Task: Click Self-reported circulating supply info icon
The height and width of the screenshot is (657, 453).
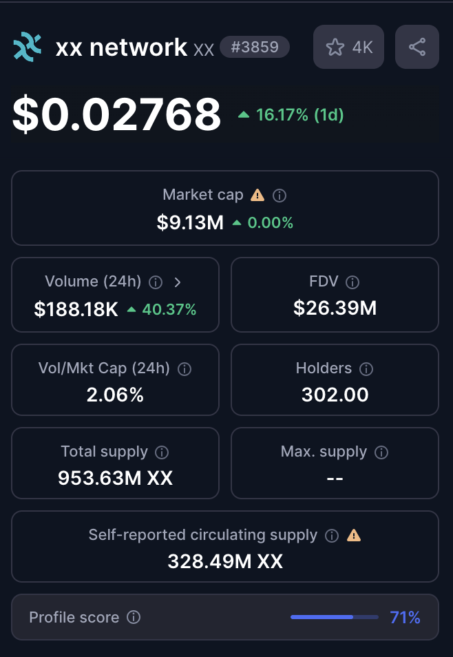Action: pos(332,536)
